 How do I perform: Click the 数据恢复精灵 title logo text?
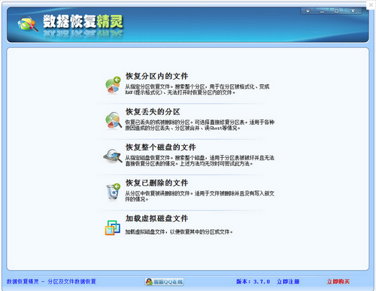point(83,21)
